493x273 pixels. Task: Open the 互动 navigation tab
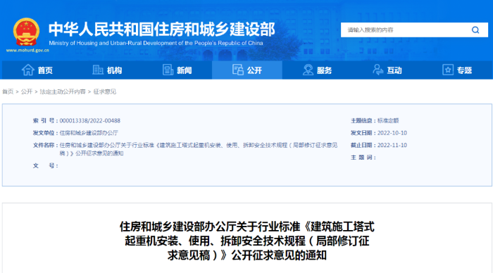(x=387, y=70)
